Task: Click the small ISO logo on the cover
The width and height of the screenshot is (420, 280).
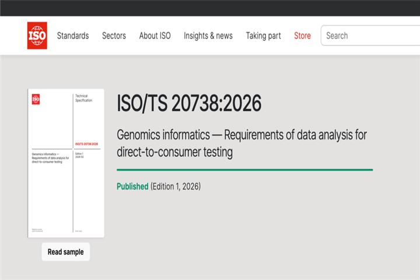Action: pos(36,99)
